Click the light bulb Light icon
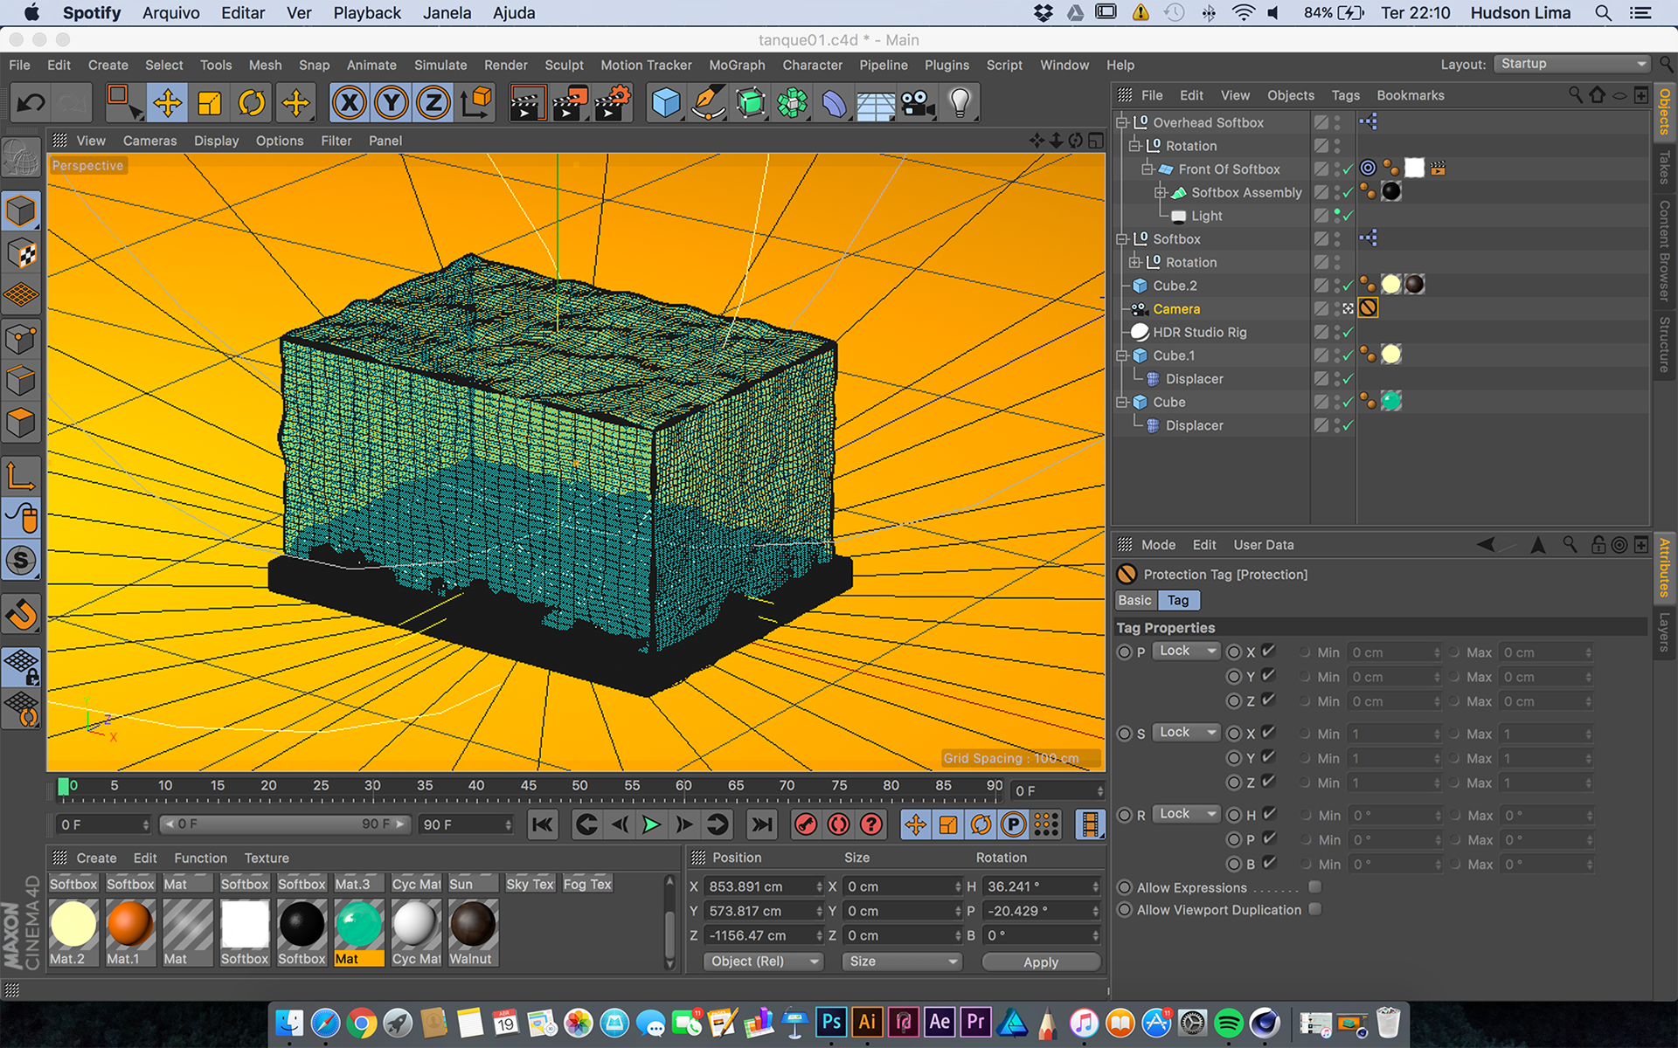1678x1048 pixels. (960, 103)
